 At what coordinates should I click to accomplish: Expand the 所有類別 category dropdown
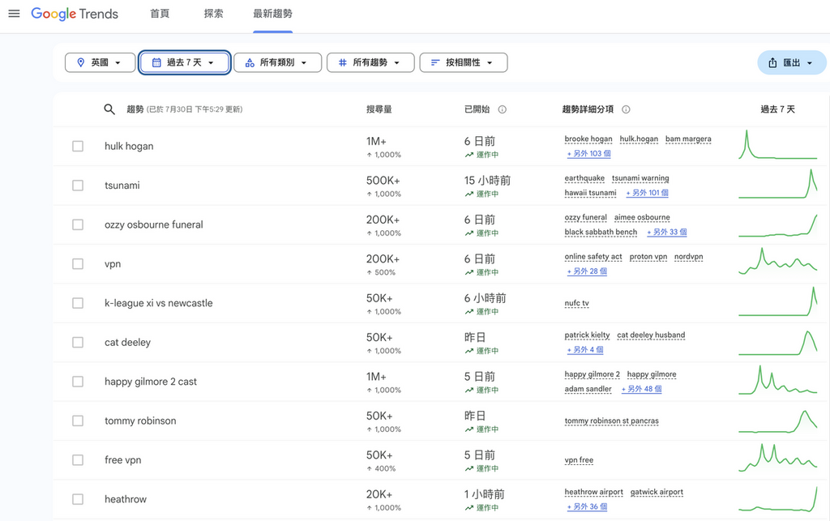click(277, 62)
